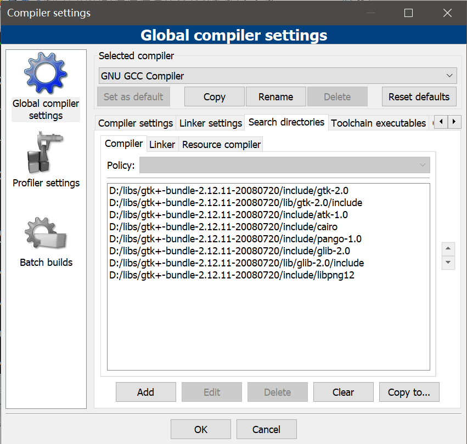Viewport: 467px width, 444px height.
Task: Switch to the Linker settings tab
Action: pos(210,123)
